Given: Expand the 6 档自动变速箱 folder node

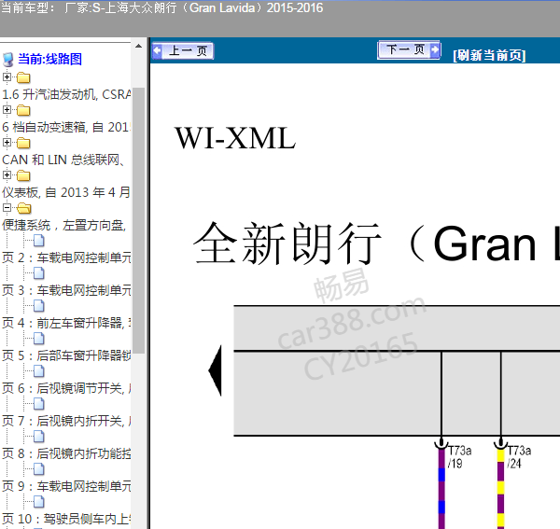Looking at the screenshot, I should pyautogui.click(x=7, y=109).
